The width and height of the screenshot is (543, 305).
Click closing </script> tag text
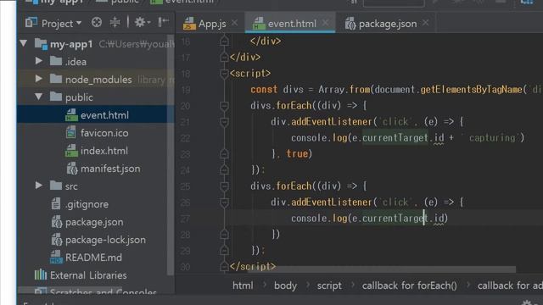tap(253, 266)
